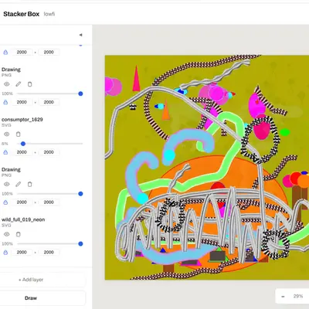Toggle visibility of second Drawing layer
Image resolution: width=309 pixels, height=309 pixels.
click(7, 184)
